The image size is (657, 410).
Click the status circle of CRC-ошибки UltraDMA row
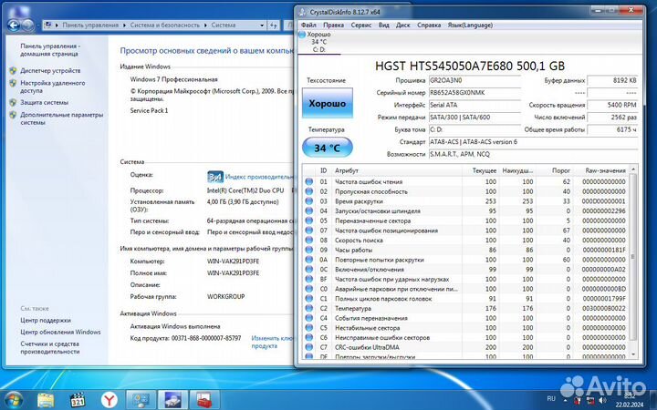click(x=308, y=347)
